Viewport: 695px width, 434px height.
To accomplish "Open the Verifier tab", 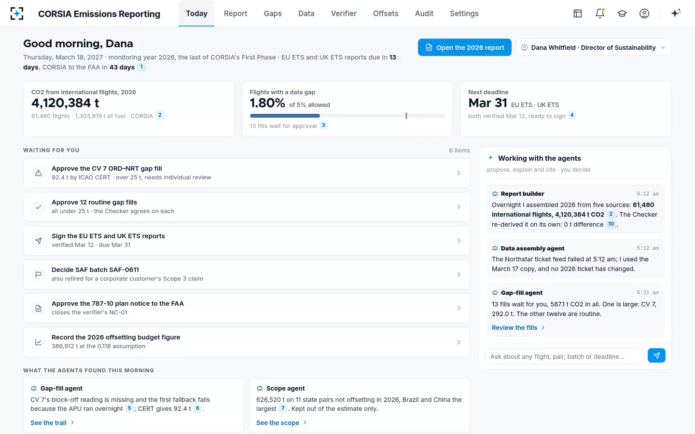I will tap(344, 14).
